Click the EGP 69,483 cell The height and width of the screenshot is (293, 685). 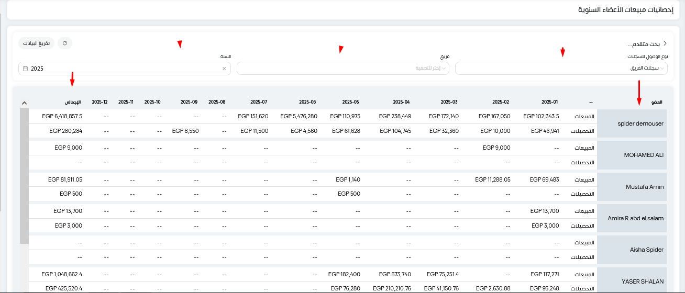545,179
